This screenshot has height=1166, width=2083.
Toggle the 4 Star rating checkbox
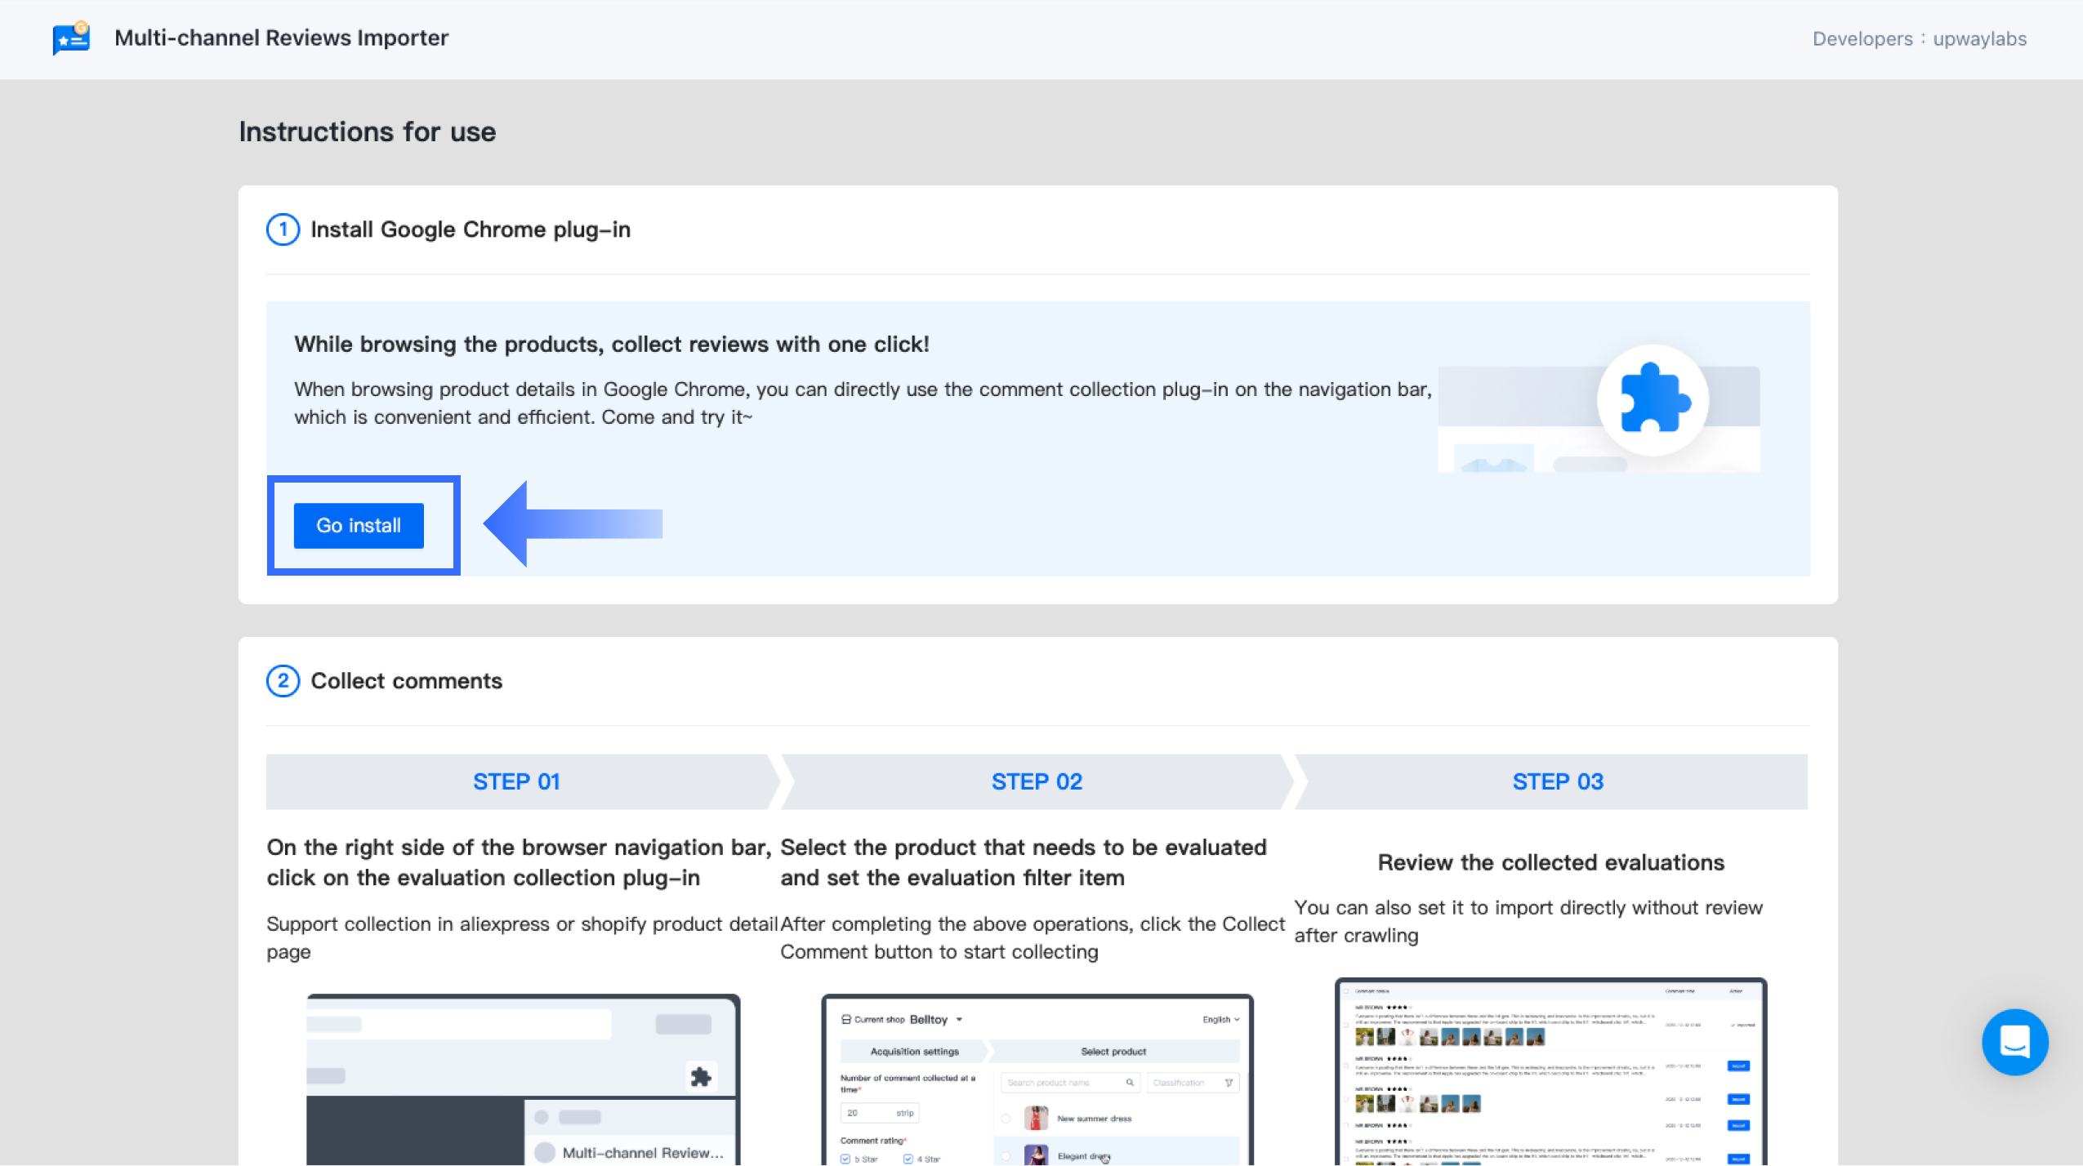pyautogui.click(x=908, y=1159)
